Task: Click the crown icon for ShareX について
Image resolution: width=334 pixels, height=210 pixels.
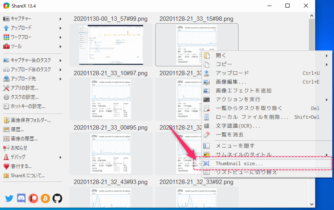Action: point(6,176)
